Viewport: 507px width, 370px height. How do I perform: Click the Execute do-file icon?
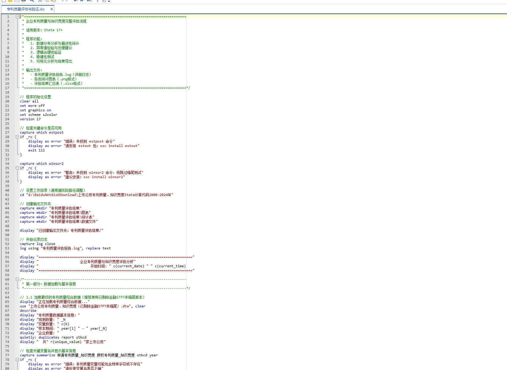104,1
